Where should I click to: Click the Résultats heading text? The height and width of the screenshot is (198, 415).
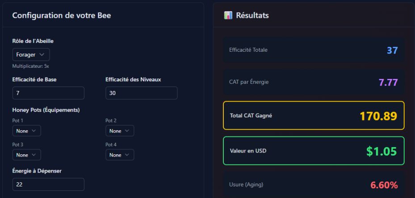coord(252,15)
